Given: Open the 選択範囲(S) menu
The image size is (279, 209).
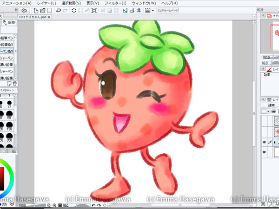Looking at the screenshot, I should [x=71, y=3].
